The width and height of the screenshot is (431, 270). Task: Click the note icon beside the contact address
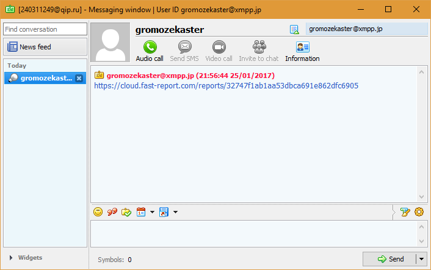(294, 29)
